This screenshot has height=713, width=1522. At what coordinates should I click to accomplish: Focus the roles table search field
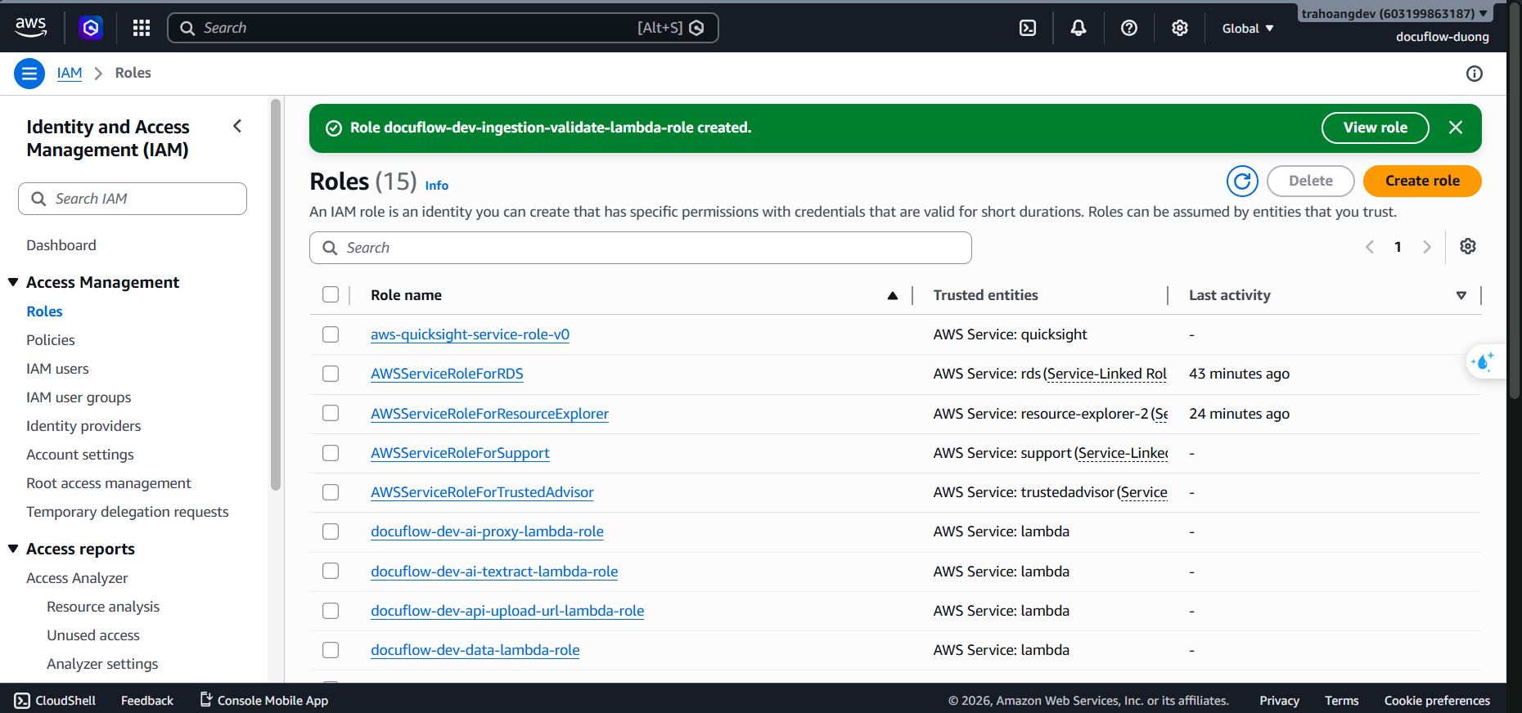(x=641, y=248)
